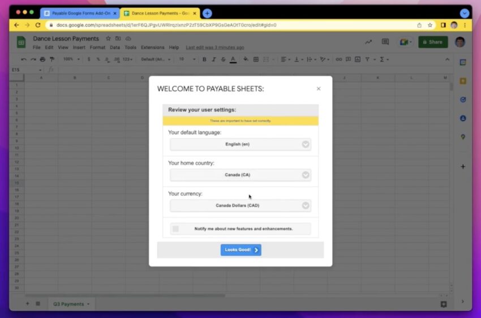Open the currency dropdown
Image resolution: width=481 pixels, height=318 pixels.
coord(240,205)
